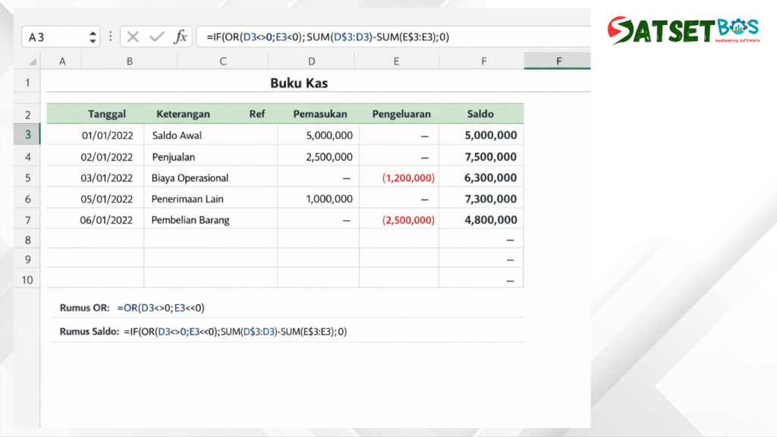Click the three-dot handle beside Name Box
Viewport: 777px width, 437px height.
point(111,36)
